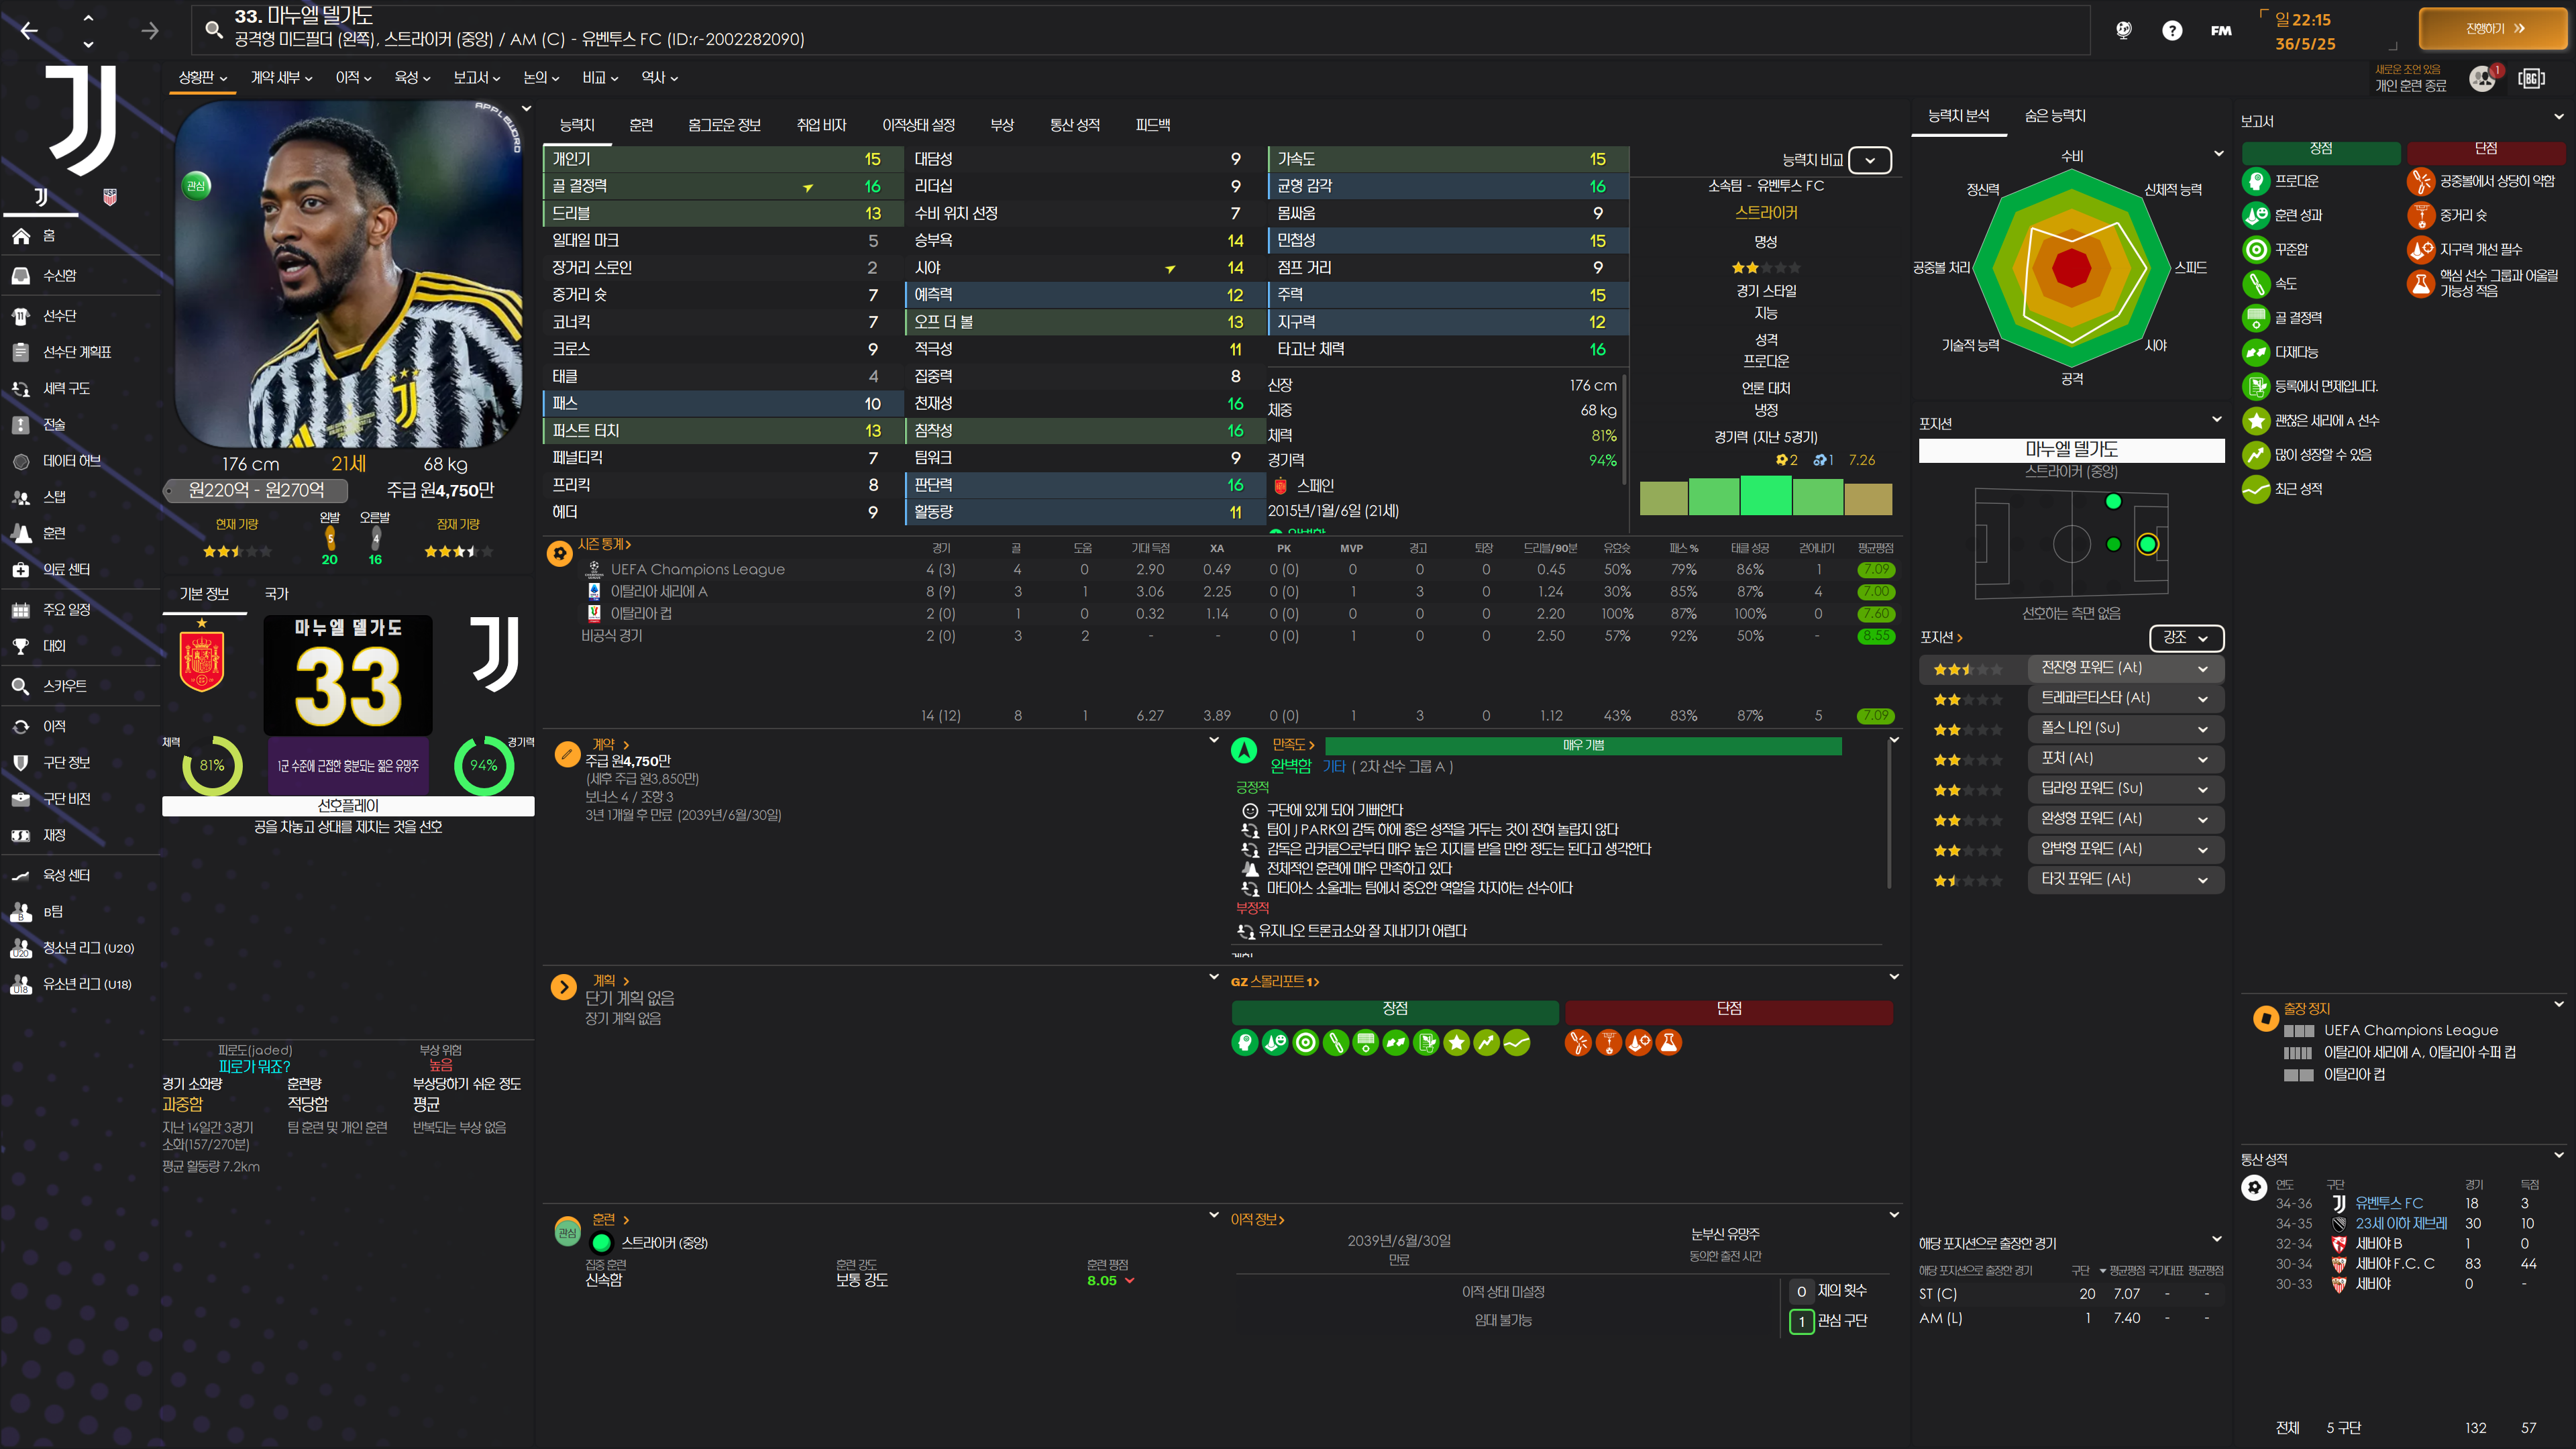Open 홈 in the sidebar
2576x1449 pixels.
pyautogui.click(x=48, y=236)
